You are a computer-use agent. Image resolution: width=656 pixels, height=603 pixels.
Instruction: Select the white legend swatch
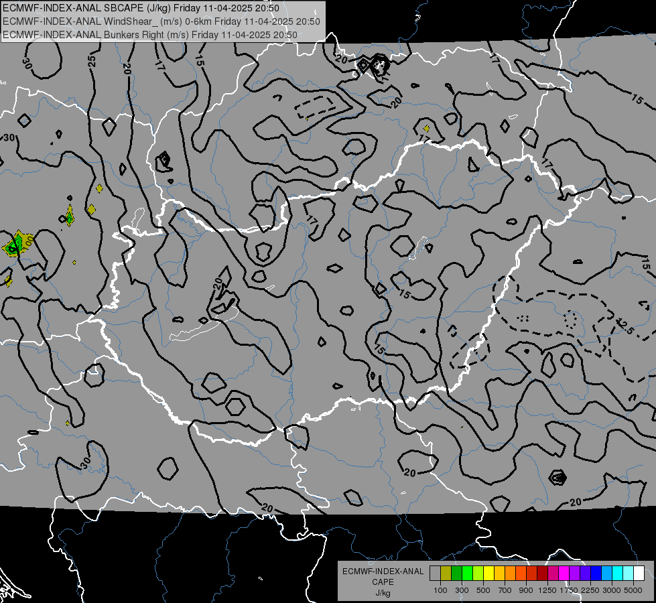coord(639,573)
